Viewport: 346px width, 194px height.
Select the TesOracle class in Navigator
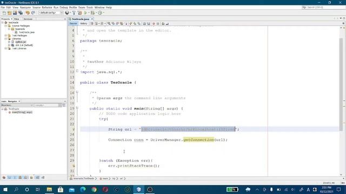point(14,109)
